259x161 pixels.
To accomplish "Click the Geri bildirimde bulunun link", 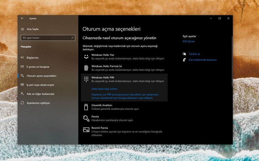I will 202,60.
